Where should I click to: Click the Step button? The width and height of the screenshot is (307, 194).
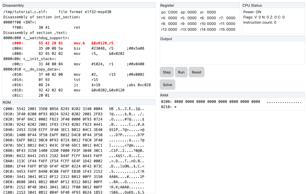pos(167,72)
